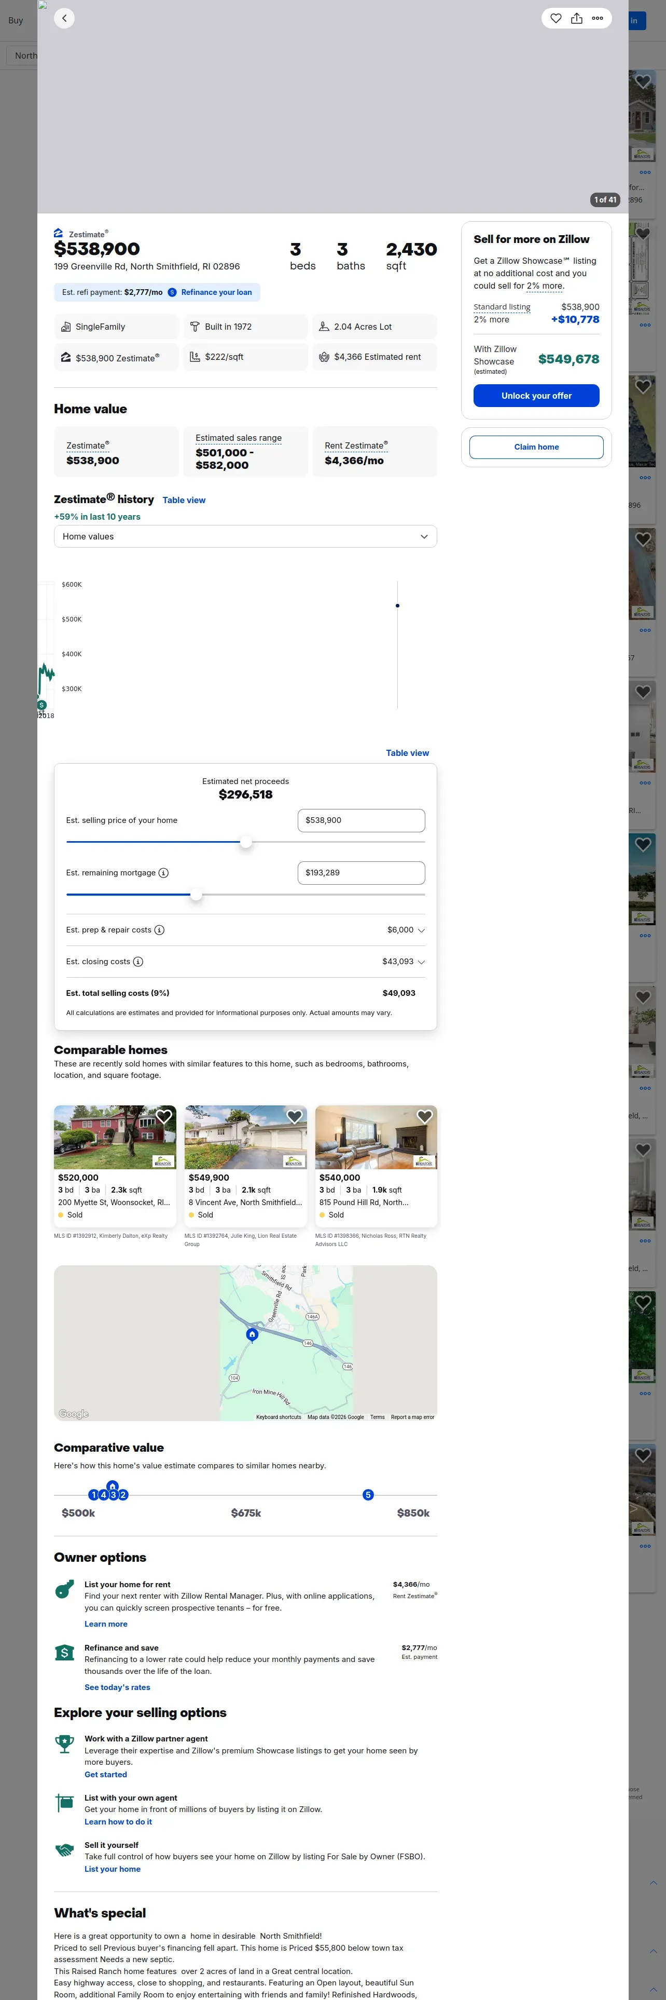Image resolution: width=666 pixels, height=2000 pixels.
Task: Click the Claim home button
Action: (536, 447)
